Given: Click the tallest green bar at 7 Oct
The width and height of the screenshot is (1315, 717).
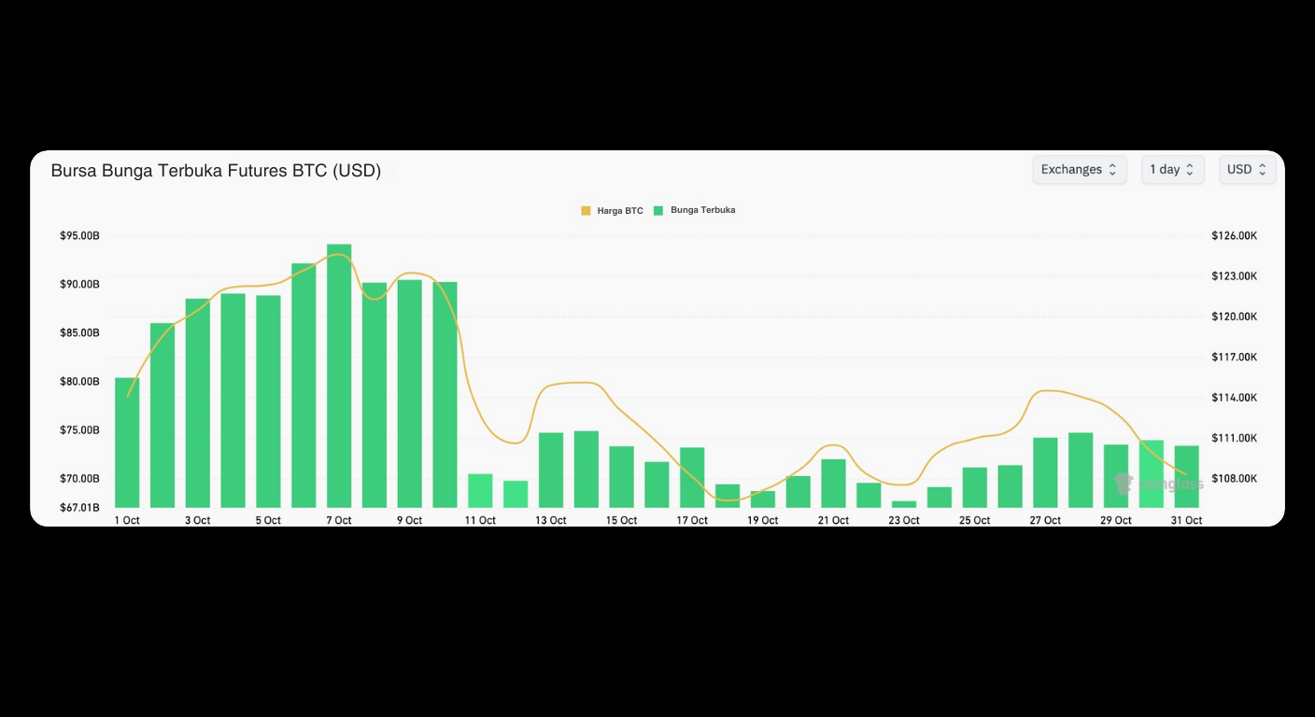Looking at the screenshot, I should (x=338, y=373).
